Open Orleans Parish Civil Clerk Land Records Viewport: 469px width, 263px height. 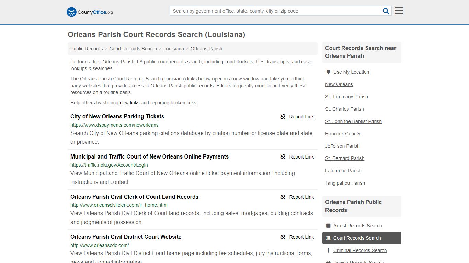134,197
